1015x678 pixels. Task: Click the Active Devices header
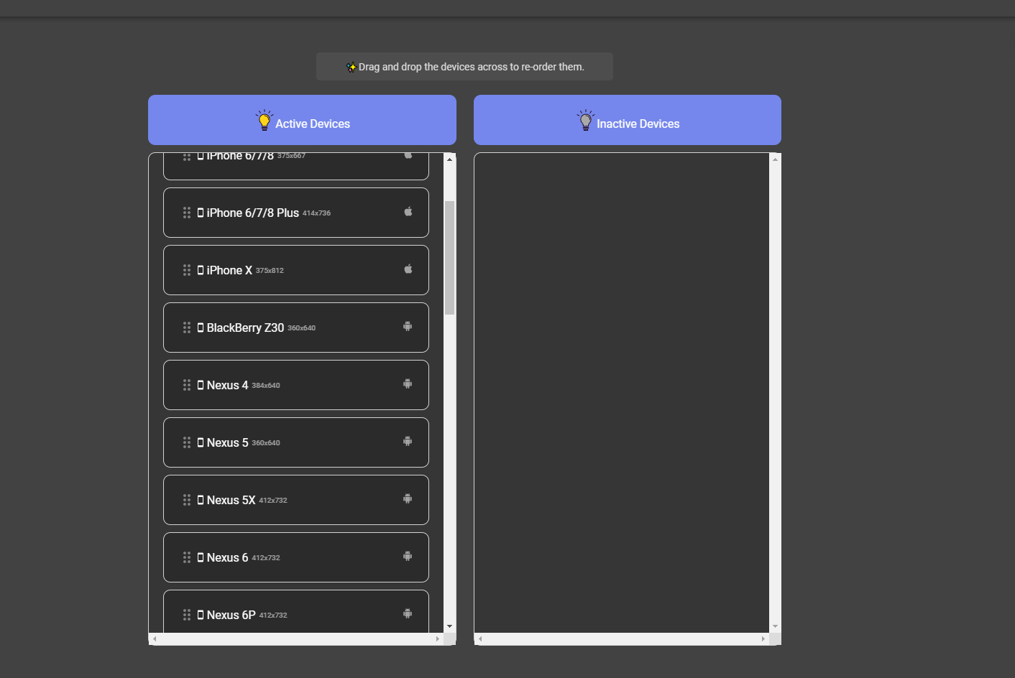[302, 120]
